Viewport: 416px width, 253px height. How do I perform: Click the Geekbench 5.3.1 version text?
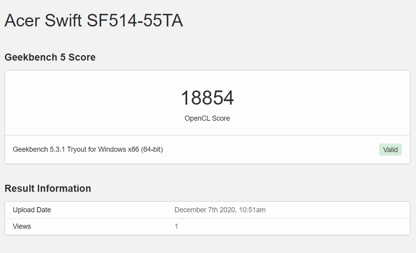39,149
